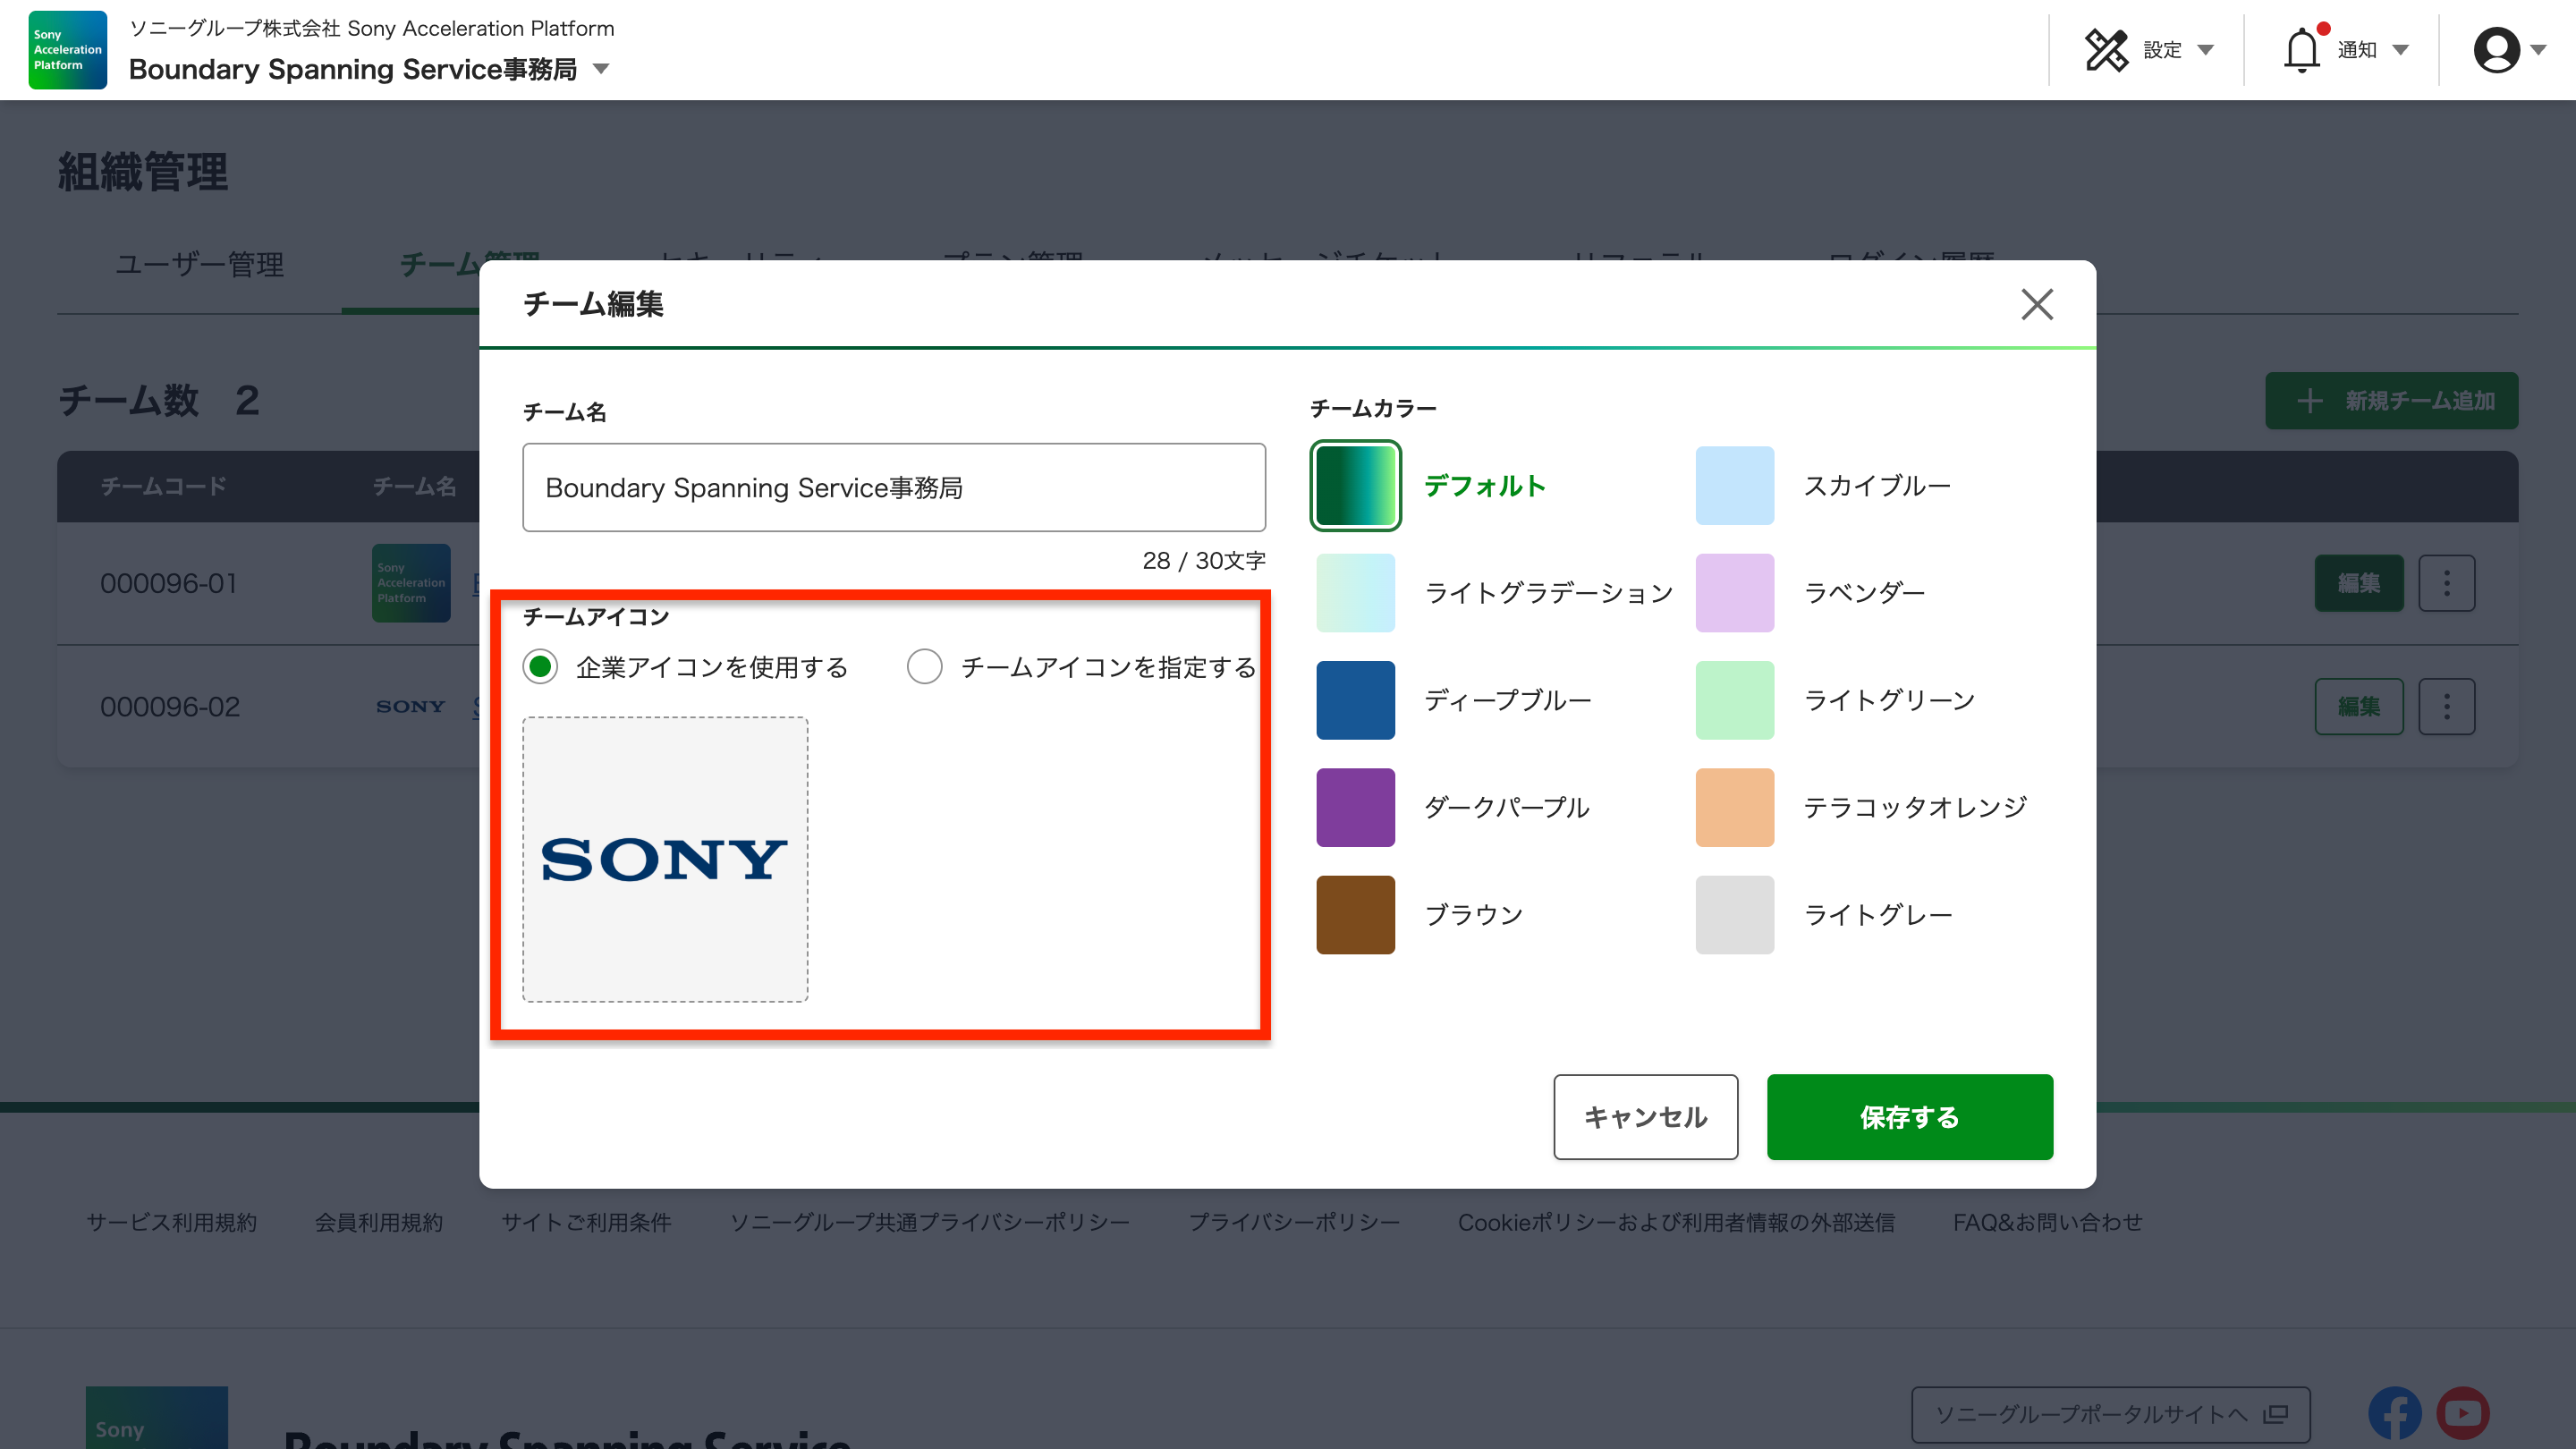The height and width of the screenshot is (1449, 2576).
Task: Click the キャンセル button
Action: (1645, 1117)
